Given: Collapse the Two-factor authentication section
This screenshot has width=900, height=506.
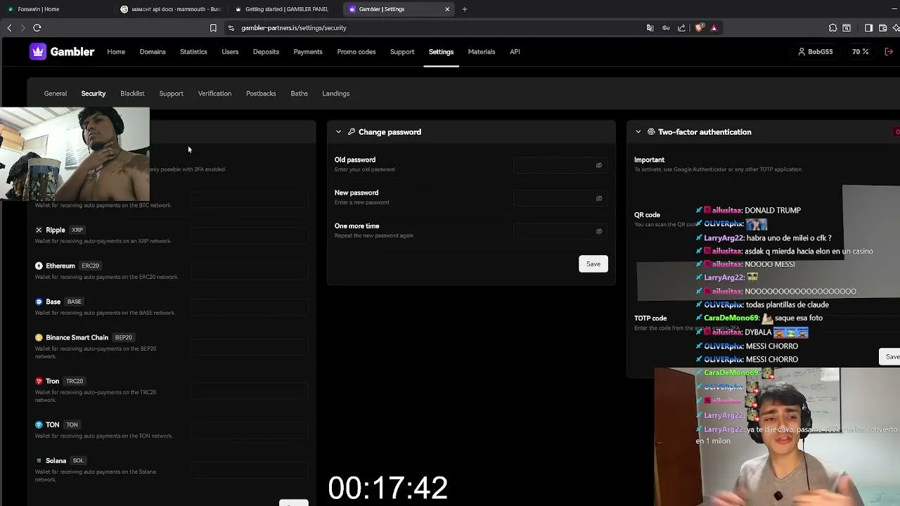Looking at the screenshot, I should [638, 132].
